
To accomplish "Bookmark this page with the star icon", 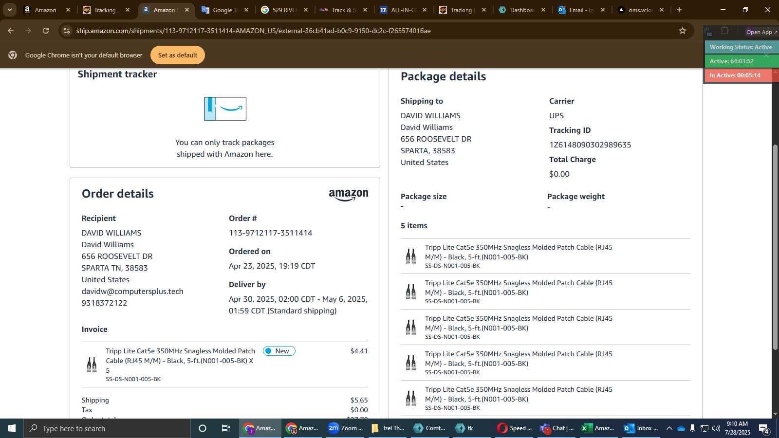I will pyautogui.click(x=683, y=31).
